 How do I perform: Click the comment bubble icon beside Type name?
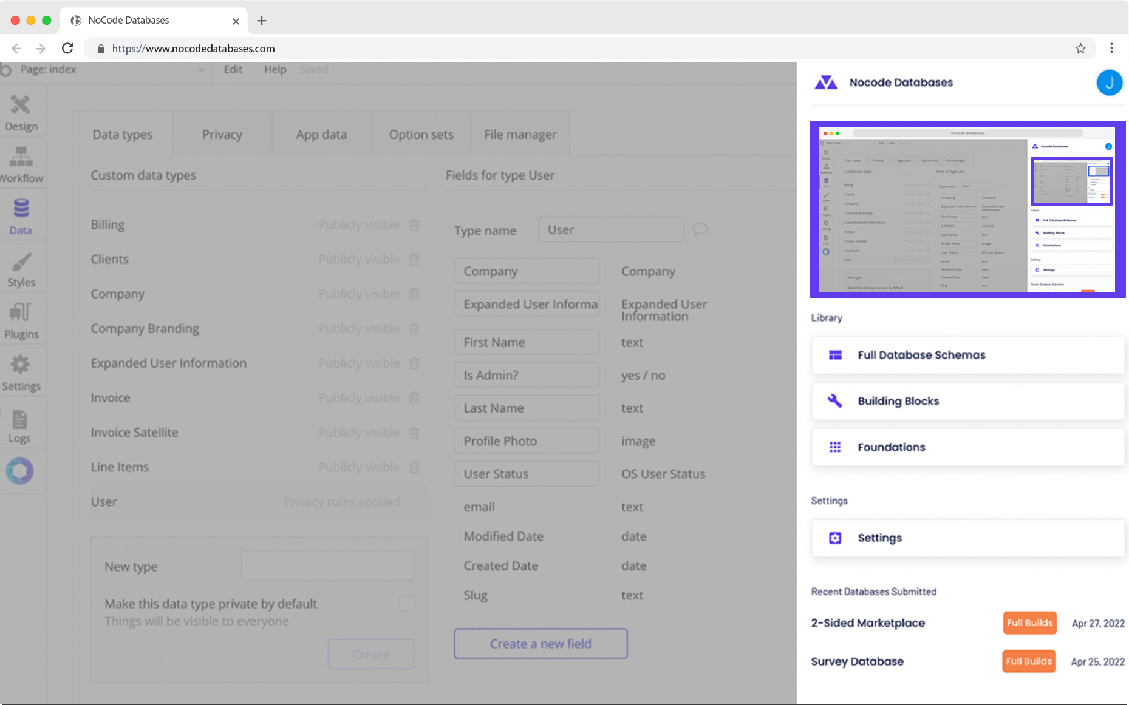coord(700,229)
